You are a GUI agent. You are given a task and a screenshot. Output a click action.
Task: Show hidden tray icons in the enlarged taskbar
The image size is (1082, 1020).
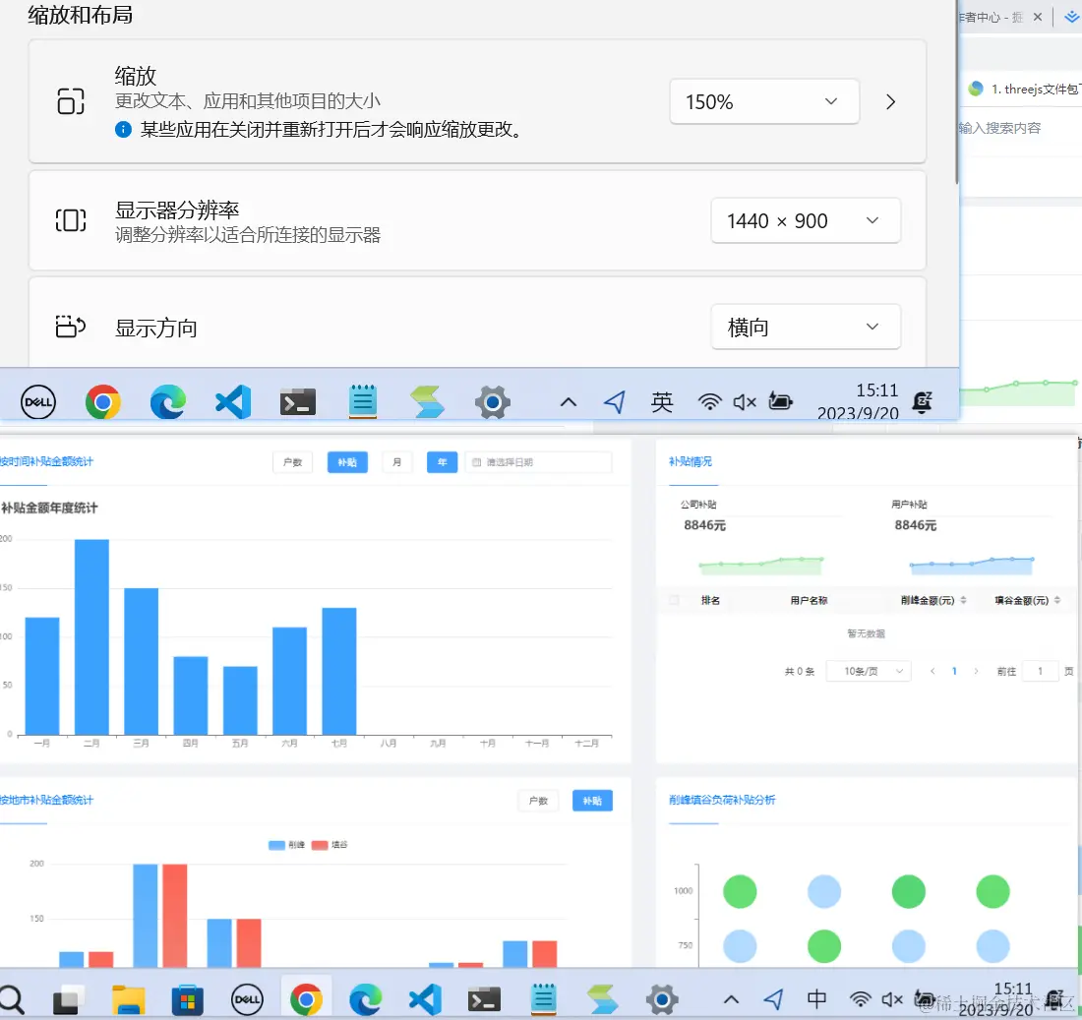point(568,401)
